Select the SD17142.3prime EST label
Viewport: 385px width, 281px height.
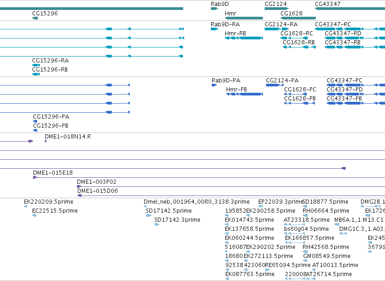177,220
